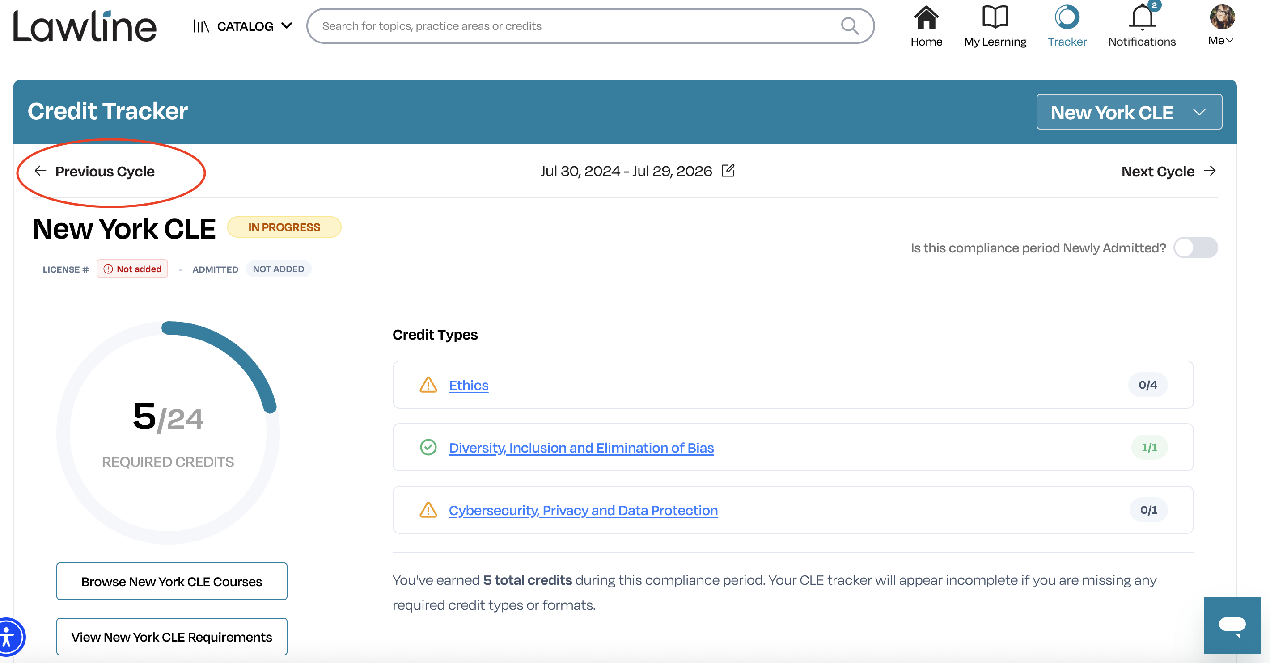Click the admitted NOT ADDED badge
Screen dimensions: 1270x663
(x=279, y=269)
